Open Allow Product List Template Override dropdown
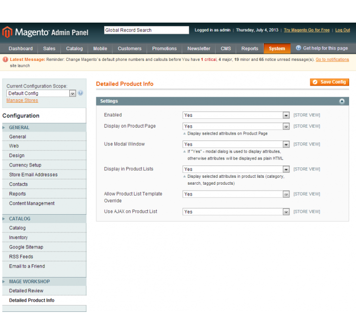Screen dimensions: 356x334 (x=236, y=195)
